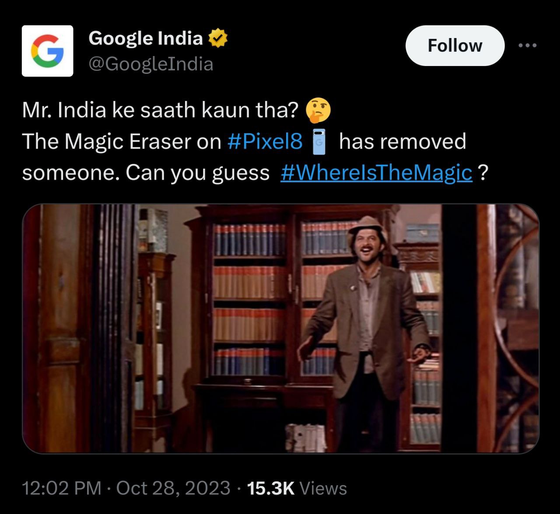
Task: Click the Oct 28, 2023 date
Action: click(173, 488)
